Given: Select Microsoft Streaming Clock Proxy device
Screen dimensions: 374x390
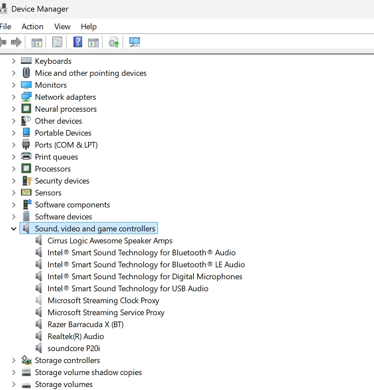Looking at the screenshot, I should tap(103, 301).
